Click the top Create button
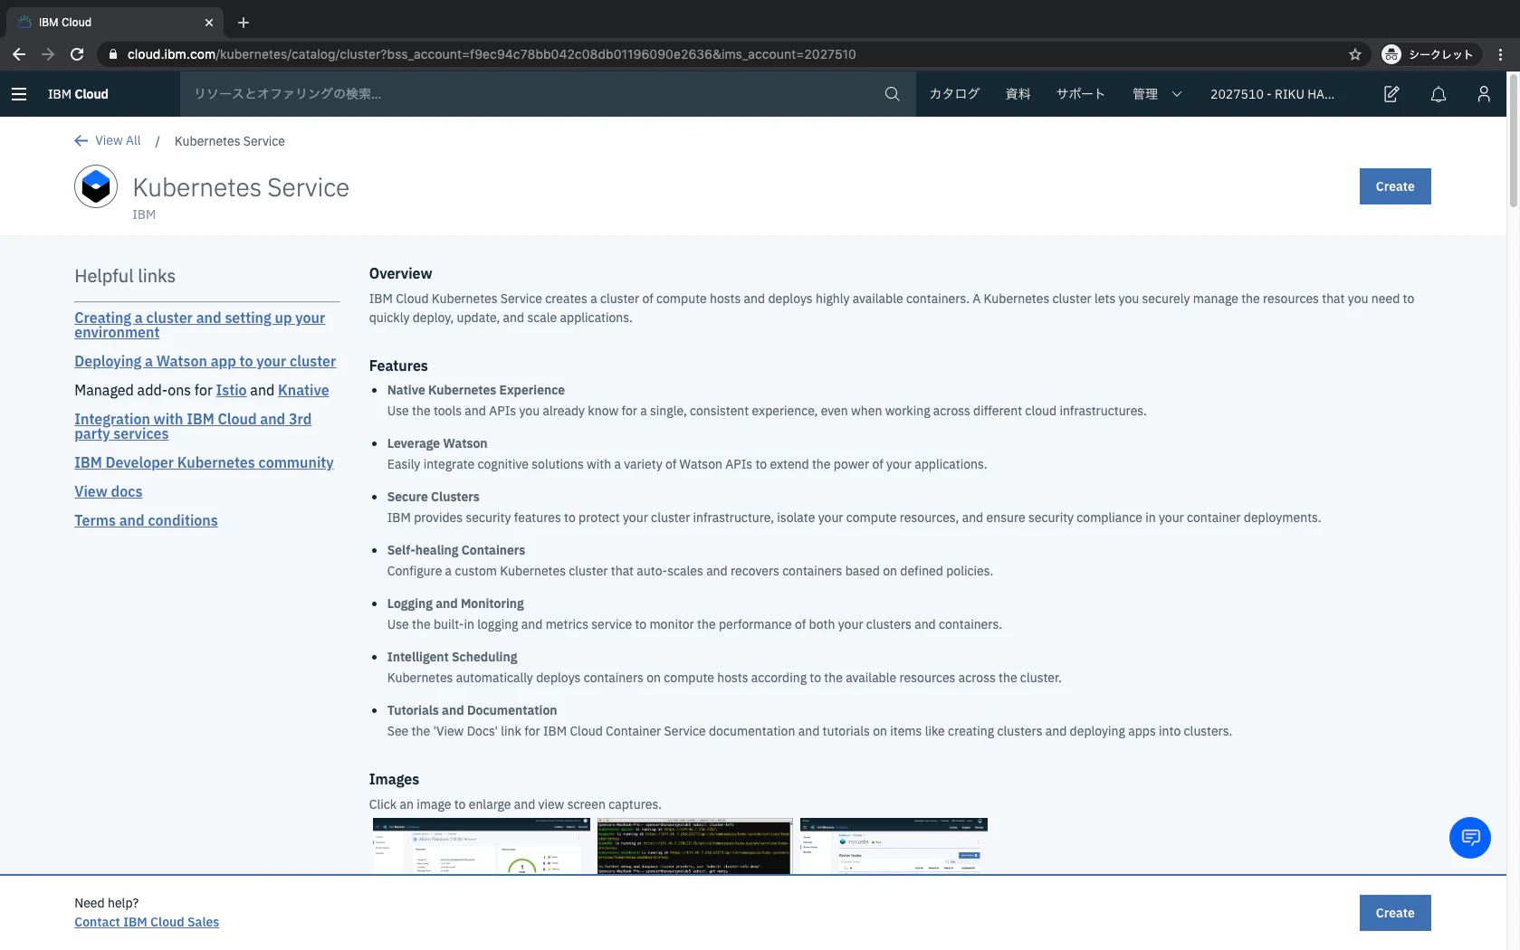This screenshot has height=950, width=1520. 1395,186
